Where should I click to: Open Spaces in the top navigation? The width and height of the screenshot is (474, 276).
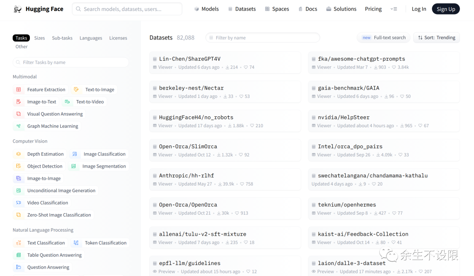click(277, 9)
